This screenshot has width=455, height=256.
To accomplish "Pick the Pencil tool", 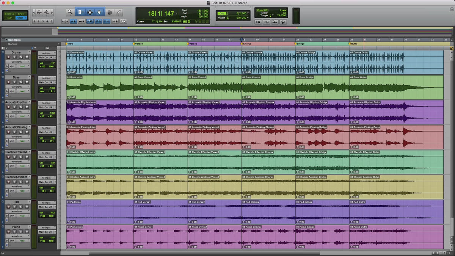I will tap(119, 13).
